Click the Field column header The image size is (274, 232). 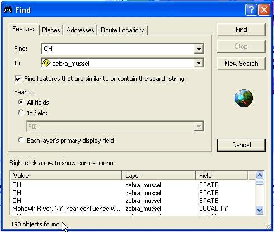tap(221, 176)
